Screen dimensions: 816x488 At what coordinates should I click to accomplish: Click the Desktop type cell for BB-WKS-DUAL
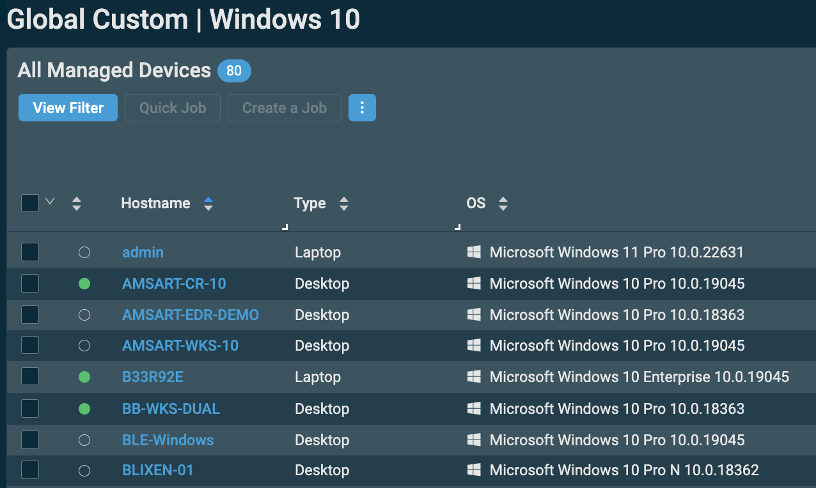(x=322, y=408)
